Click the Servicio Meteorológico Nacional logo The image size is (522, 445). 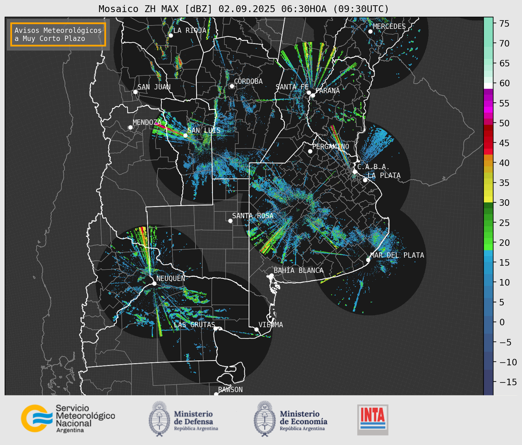click(68, 418)
